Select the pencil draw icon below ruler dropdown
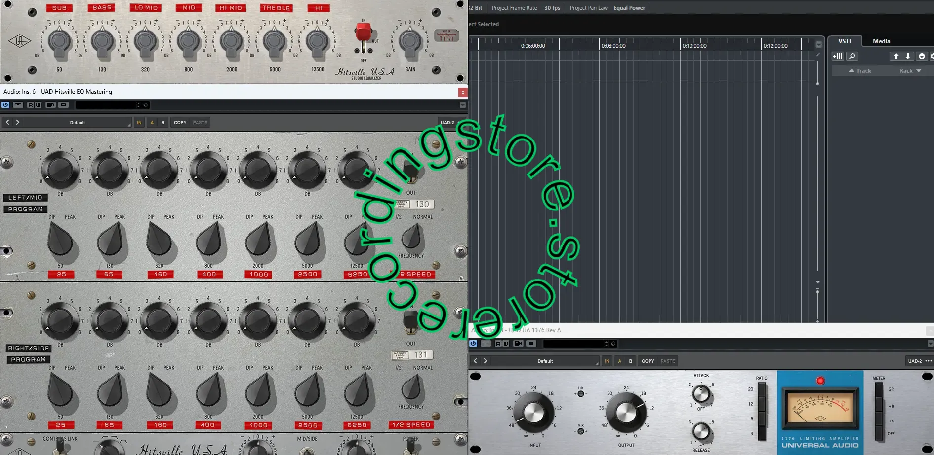This screenshot has width=934, height=455. click(818, 55)
